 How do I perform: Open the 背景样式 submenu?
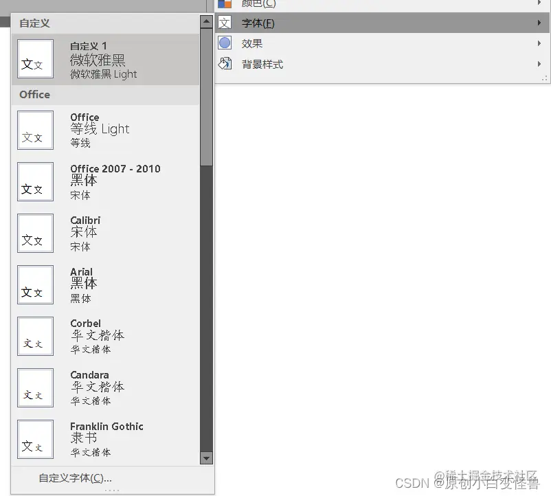pos(382,64)
